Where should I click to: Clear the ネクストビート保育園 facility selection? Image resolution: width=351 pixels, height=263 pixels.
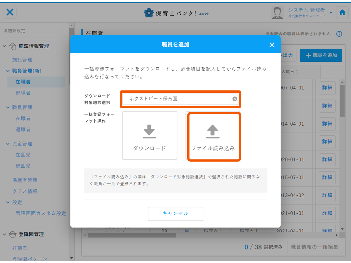tap(235, 99)
